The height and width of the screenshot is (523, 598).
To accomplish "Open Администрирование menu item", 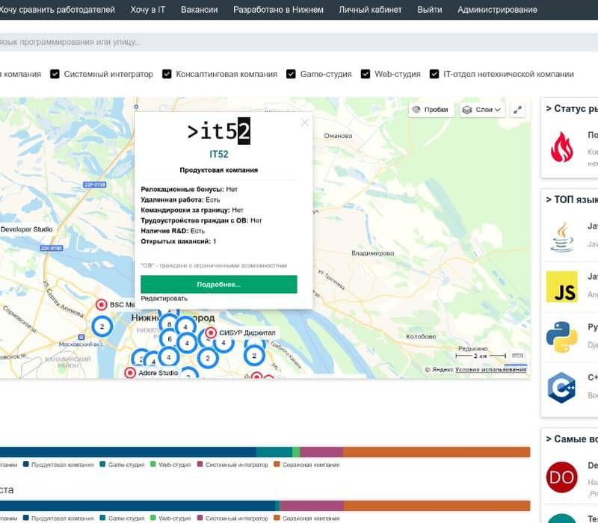I will (x=497, y=10).
